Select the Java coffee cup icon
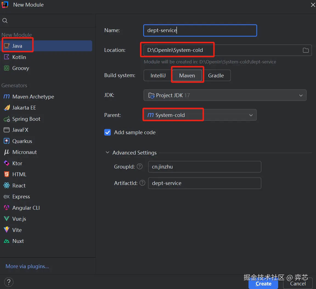The height and width of the screenshot is (289, 316). (x=7, y=46)
